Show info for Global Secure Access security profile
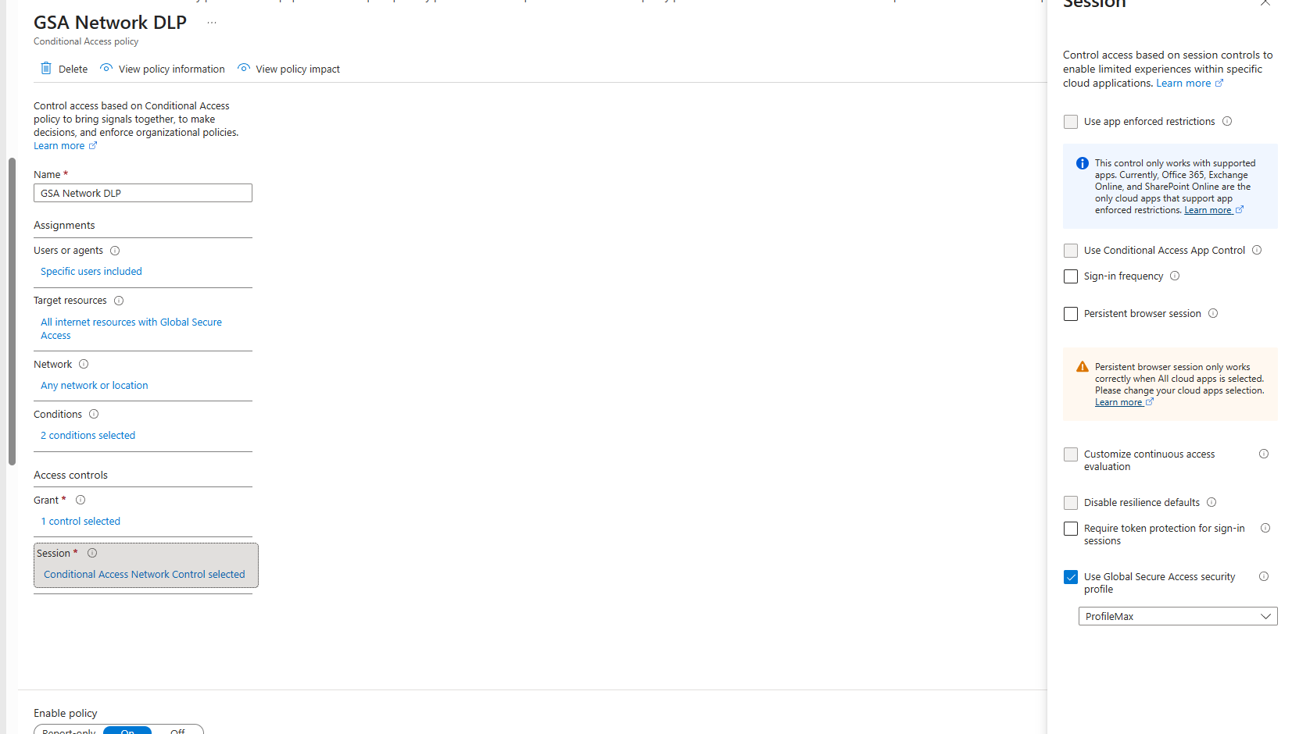Viewport: 1292px width, 734px height. (1264, 577)
